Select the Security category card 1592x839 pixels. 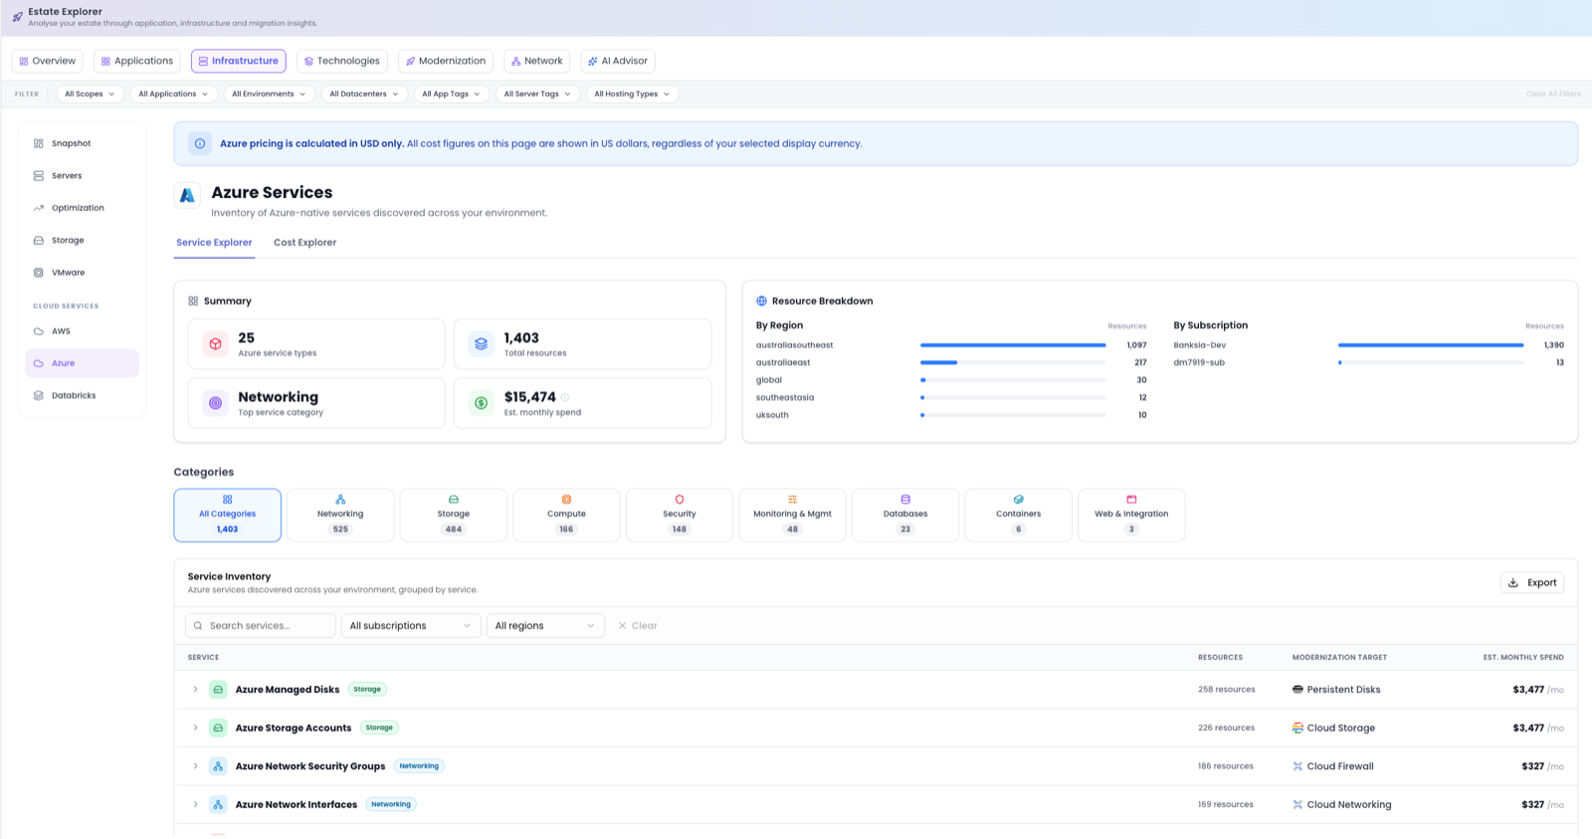coord(680,515)
